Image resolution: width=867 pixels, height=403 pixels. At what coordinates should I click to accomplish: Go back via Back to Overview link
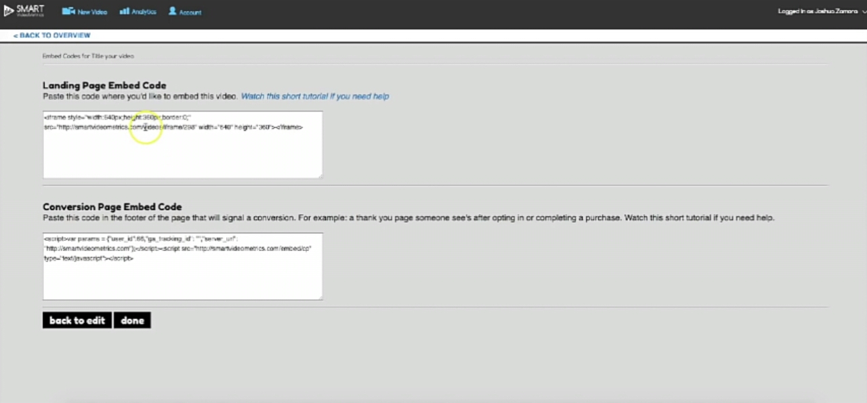click(x=51, y=35)
